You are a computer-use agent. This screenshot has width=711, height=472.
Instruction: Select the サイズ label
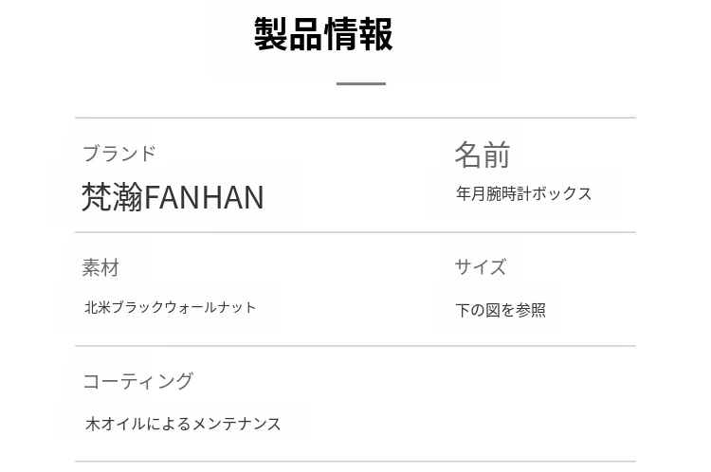(x=480, y=267)
